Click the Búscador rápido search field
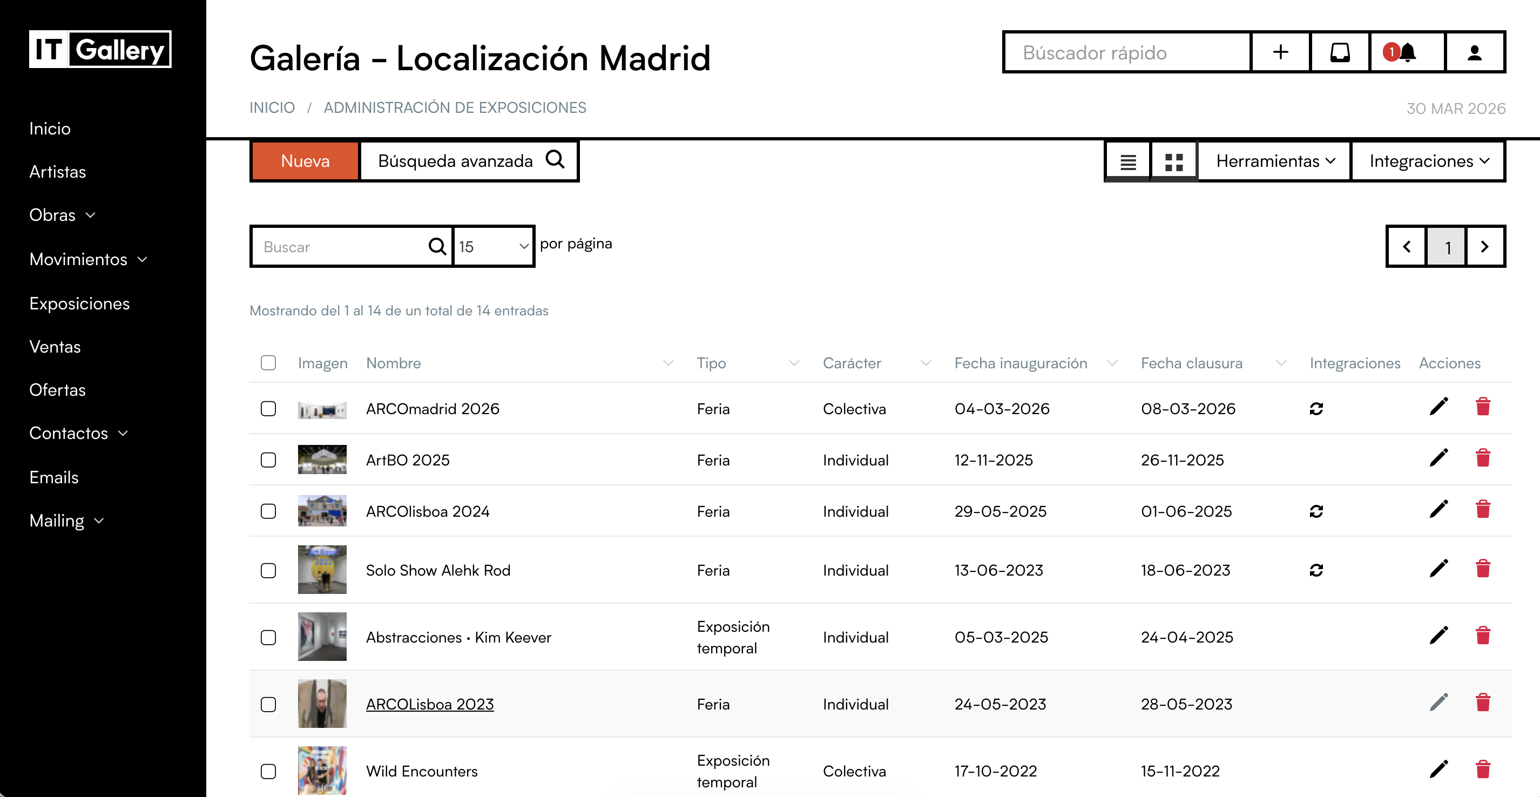Image resolution: width=1540 pixels, height=797 pixels. [1127, 52]
